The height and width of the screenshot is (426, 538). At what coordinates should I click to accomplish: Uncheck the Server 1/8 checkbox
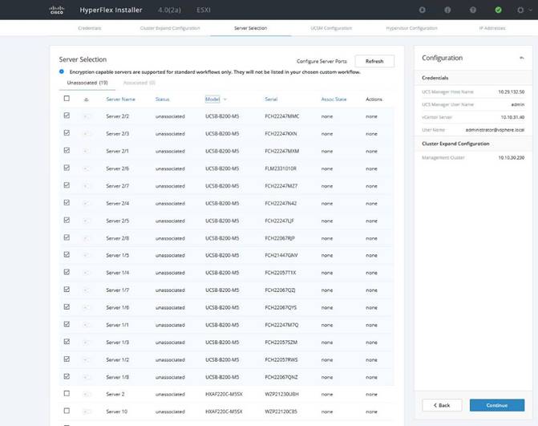[x=67, y=376]
